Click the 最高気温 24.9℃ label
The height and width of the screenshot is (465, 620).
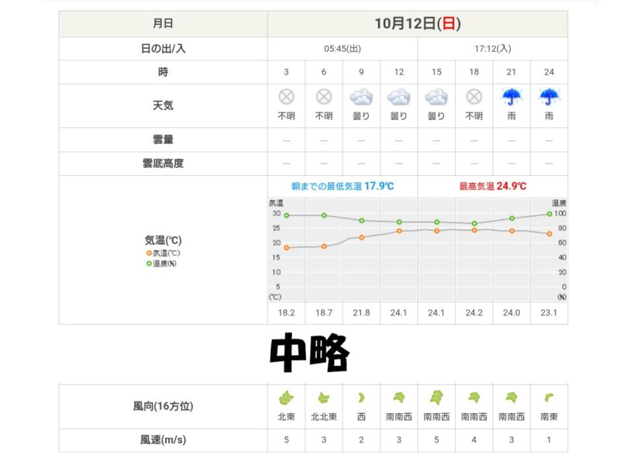coord(492,186)
